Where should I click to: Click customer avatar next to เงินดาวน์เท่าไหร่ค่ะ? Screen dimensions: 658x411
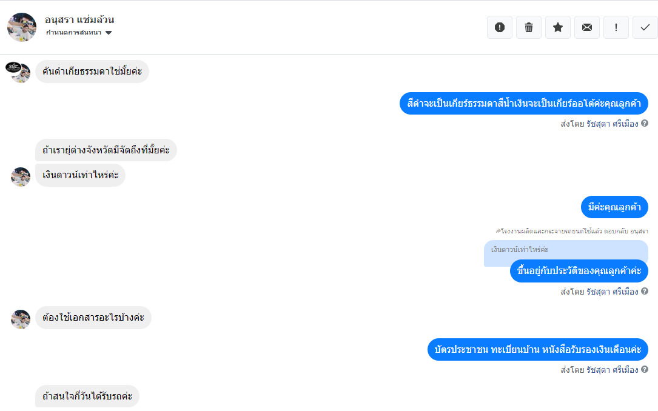point(21,177)
